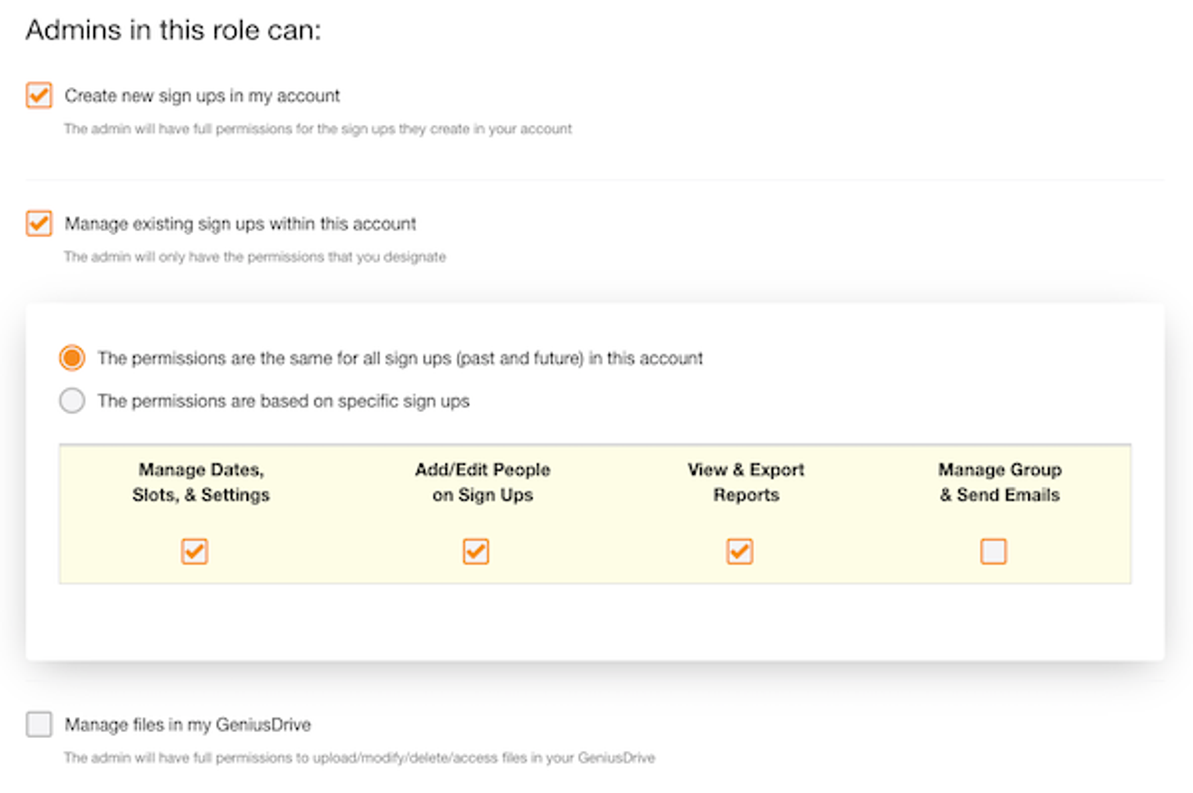
Task: Disable Manage Dates, Slots, & Settings permission checkbox
Action: 194,551
